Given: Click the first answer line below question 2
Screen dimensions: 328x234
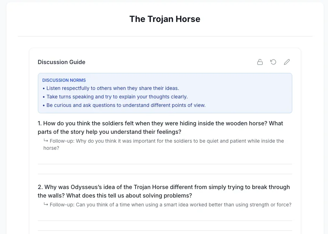Looking at the screenshot, I should (165, 221).
